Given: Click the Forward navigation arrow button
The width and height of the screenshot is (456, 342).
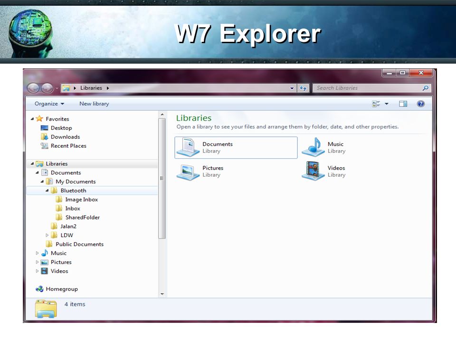Looking at the screenshot, I should point(47,88).
